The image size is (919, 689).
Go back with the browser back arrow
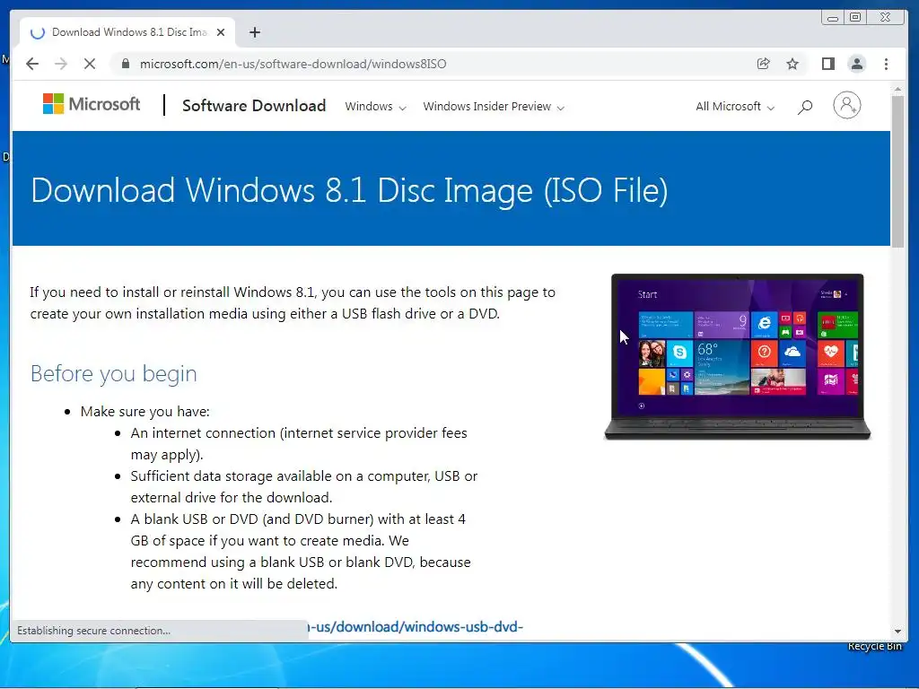32,64
